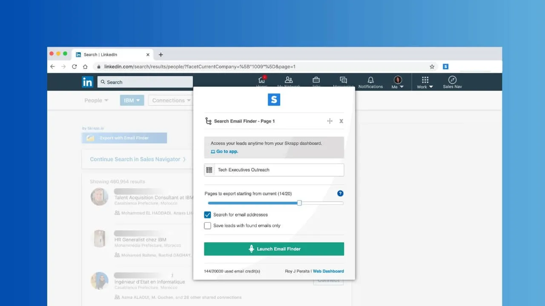Click the list icon beside Tech Executives Outreach

click(209, 170)
